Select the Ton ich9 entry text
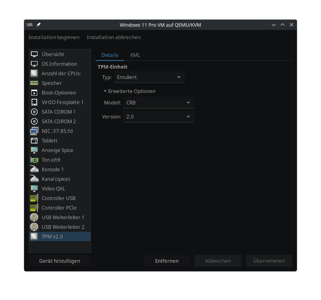The height and width of the screenshot is (300, 321). pos(51,160)
